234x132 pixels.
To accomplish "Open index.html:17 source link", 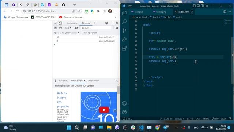I will click(x=107, y=37).
